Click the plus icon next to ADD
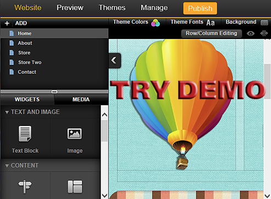This screenshot has width=271, height=199. (x=7, y=23)
